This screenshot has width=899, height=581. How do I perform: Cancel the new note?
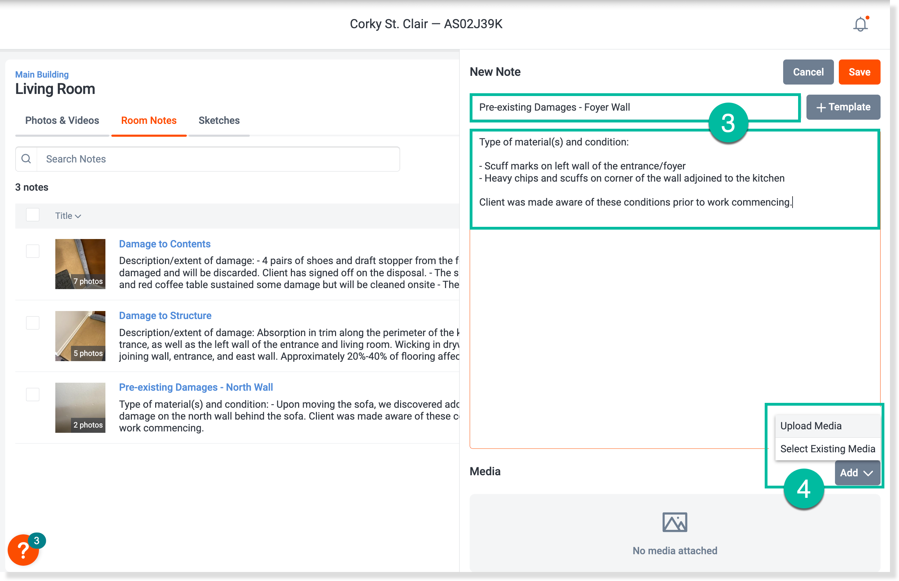808,72
